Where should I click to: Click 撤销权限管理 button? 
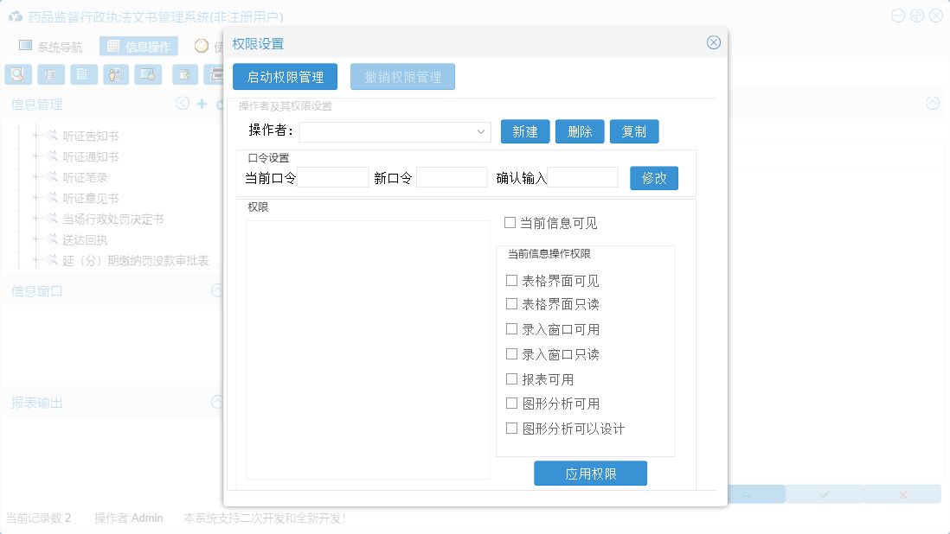[x=402, y=77]
